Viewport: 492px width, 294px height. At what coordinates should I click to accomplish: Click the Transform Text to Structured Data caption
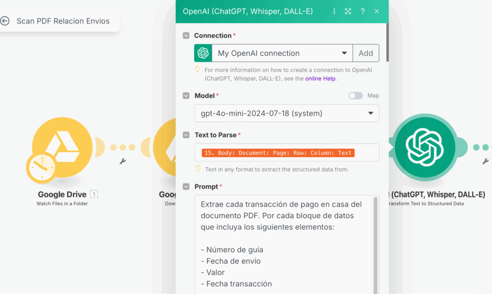[426, 204]
